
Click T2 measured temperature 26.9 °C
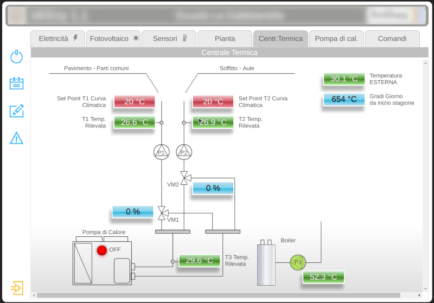click(x=213, y=122)
